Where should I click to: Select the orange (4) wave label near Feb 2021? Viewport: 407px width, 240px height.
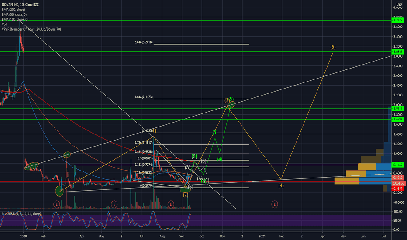[x=281, y=186]
